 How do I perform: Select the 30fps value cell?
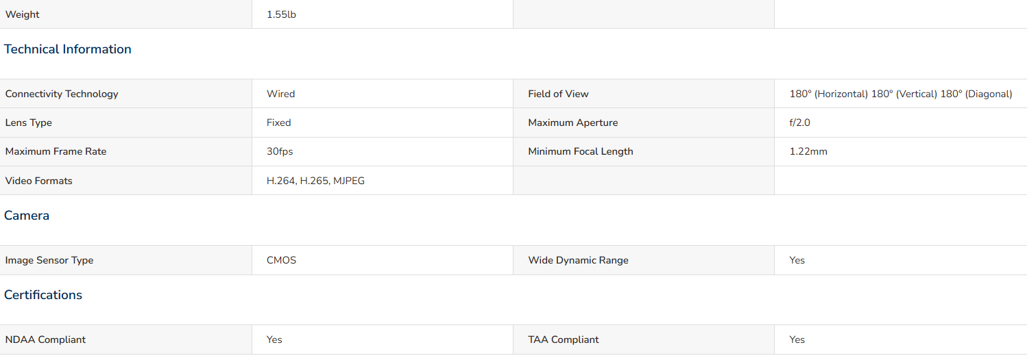click(383, 151)
